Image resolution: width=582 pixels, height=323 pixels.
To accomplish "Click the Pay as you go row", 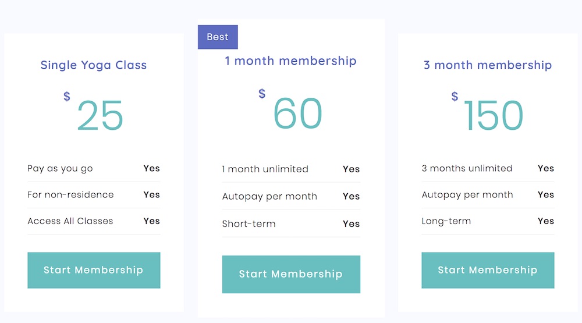I will point(94,169).
